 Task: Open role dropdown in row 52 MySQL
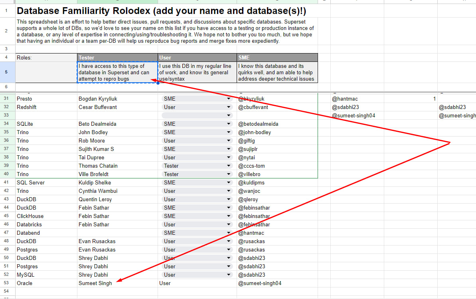pos(228,275)
